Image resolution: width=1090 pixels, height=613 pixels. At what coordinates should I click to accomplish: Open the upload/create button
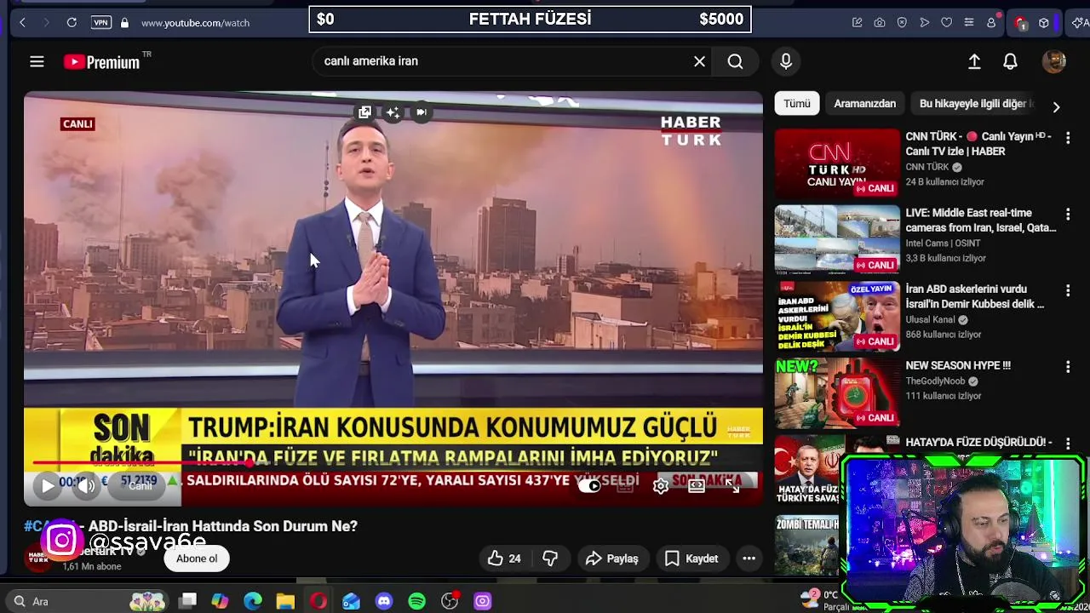pyautogui.click(x=974, y=61)
